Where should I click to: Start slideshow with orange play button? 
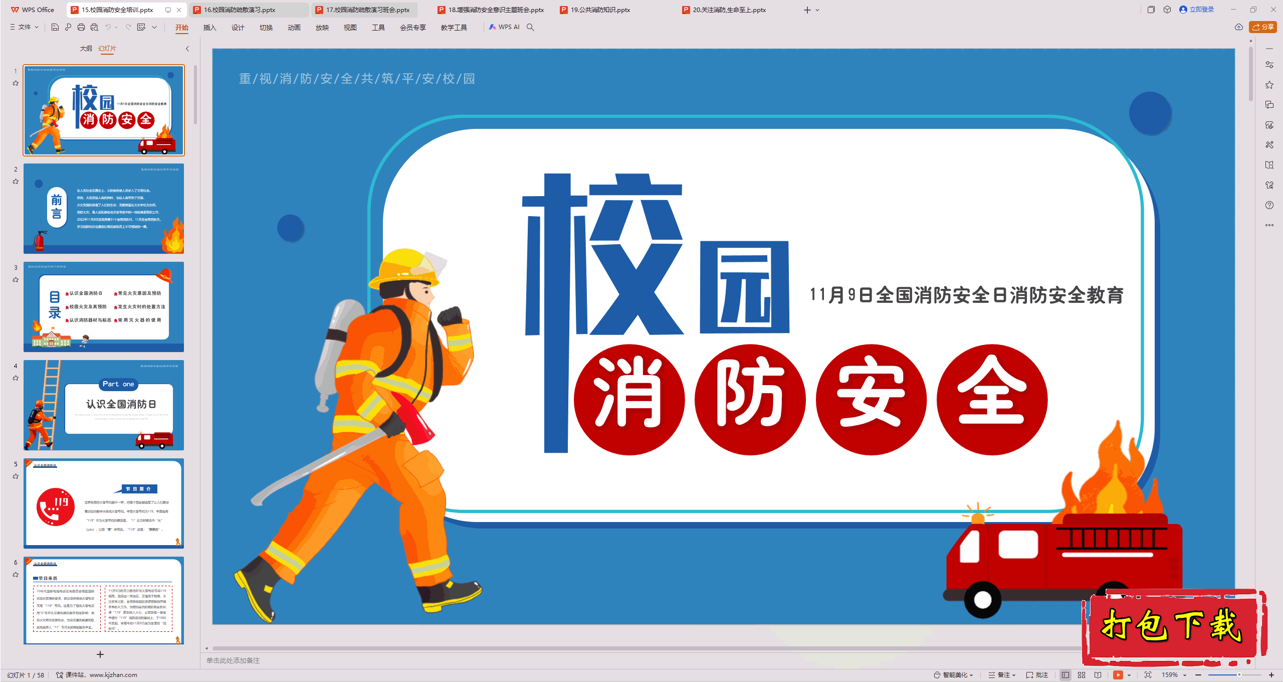(x=1118, y=675)
